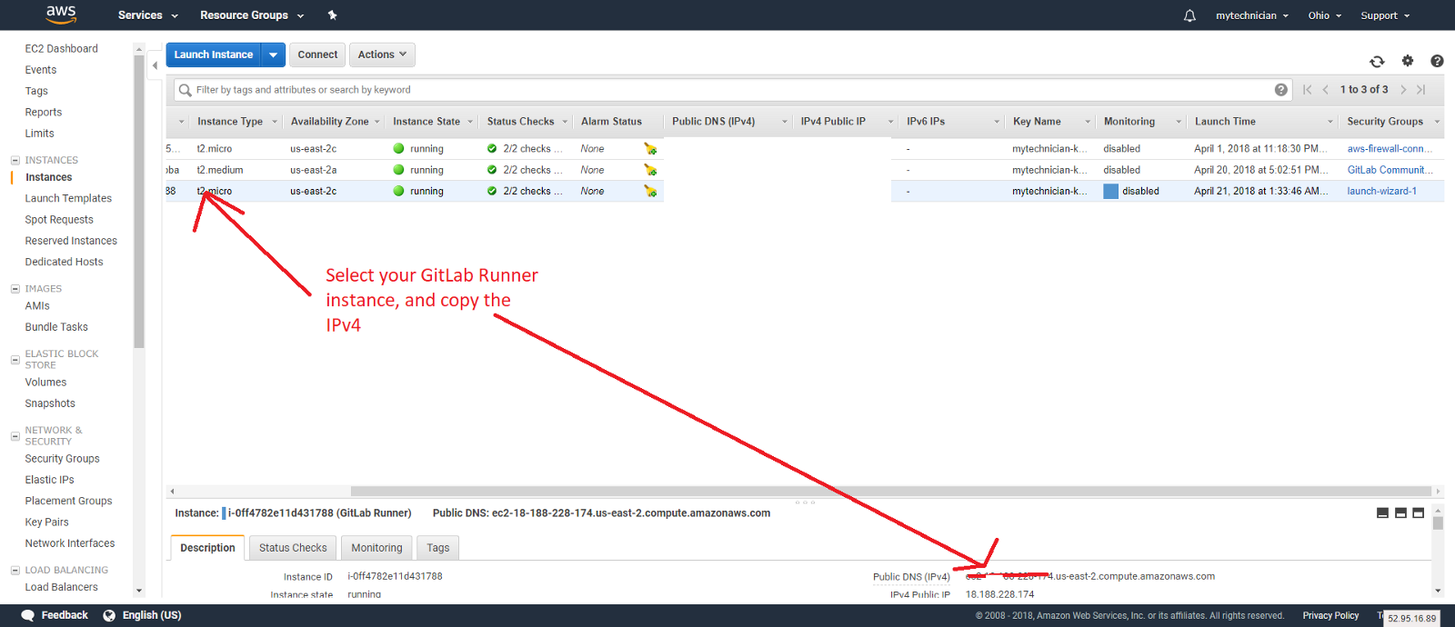
Task: Open EC2 Dashboard in sidebar
Action: coord(62,49)
